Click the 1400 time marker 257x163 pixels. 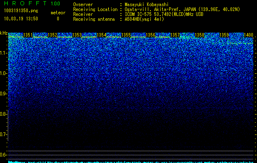tap(249, 35)
